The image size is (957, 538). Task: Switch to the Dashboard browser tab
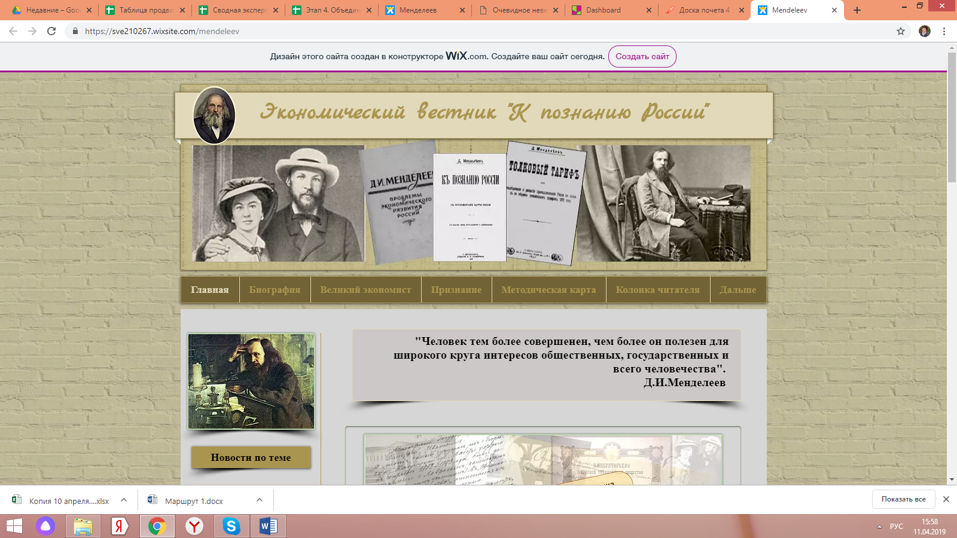(603, 10)
